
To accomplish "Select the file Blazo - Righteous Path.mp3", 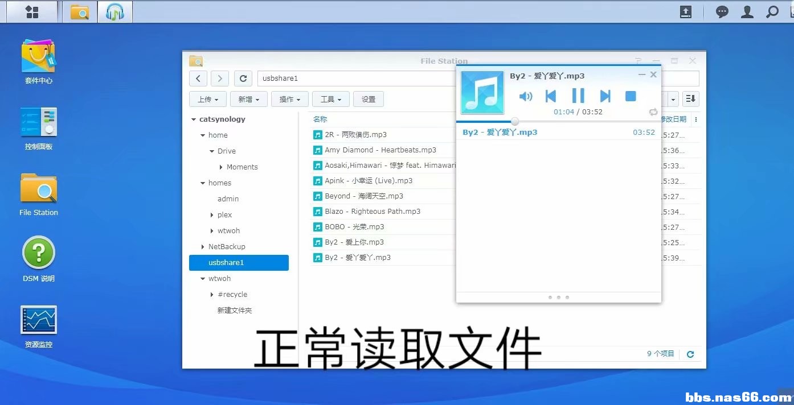I will tap(372, 212).
